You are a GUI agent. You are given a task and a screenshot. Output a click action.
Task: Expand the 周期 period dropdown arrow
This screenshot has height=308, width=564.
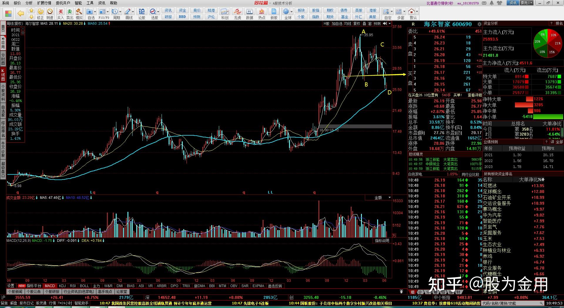pyautogui.click(x=120, y=12)
